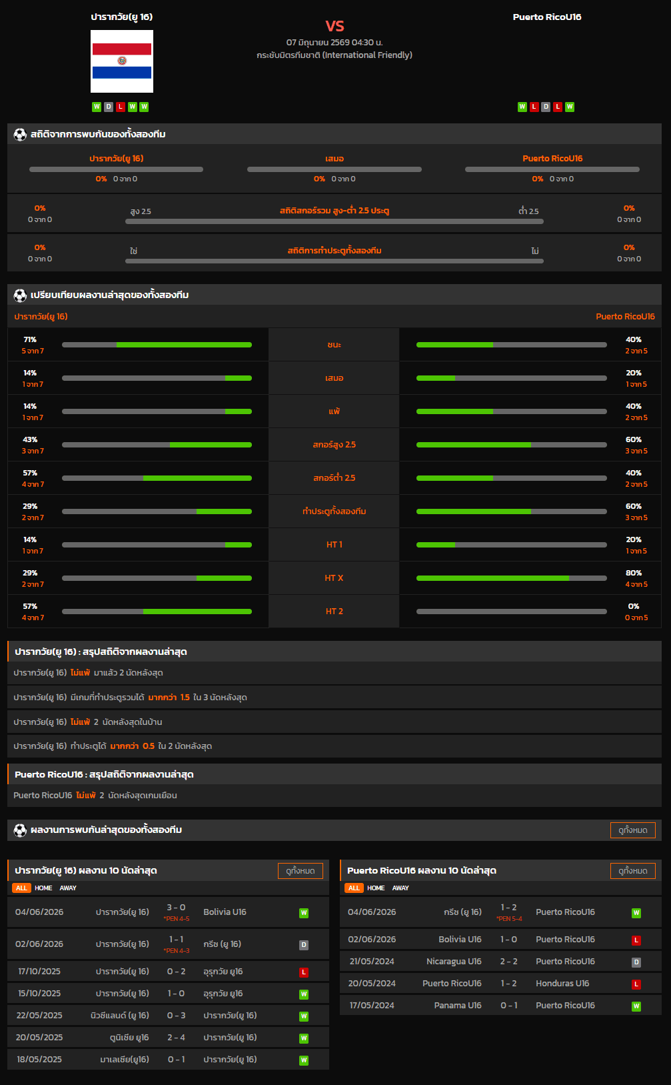Click gray D form badge under Paraguay U16
The width and height of the screenshot is (671, 1085).
(x=109, y=107)
